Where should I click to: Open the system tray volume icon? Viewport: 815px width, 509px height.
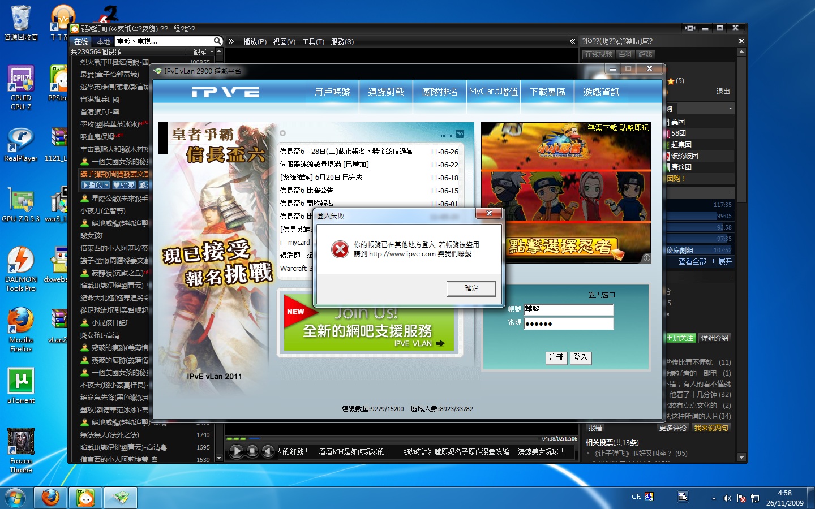tap(727, 498)
